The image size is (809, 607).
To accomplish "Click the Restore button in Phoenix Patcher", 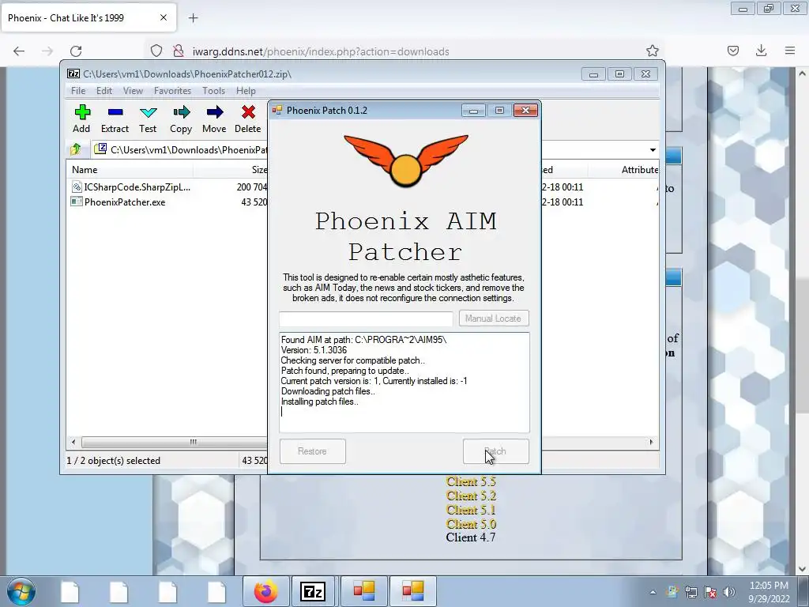I will (313, 451).
